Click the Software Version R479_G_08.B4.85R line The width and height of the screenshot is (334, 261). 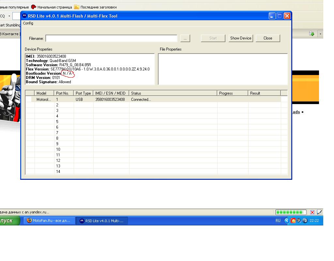58,65
